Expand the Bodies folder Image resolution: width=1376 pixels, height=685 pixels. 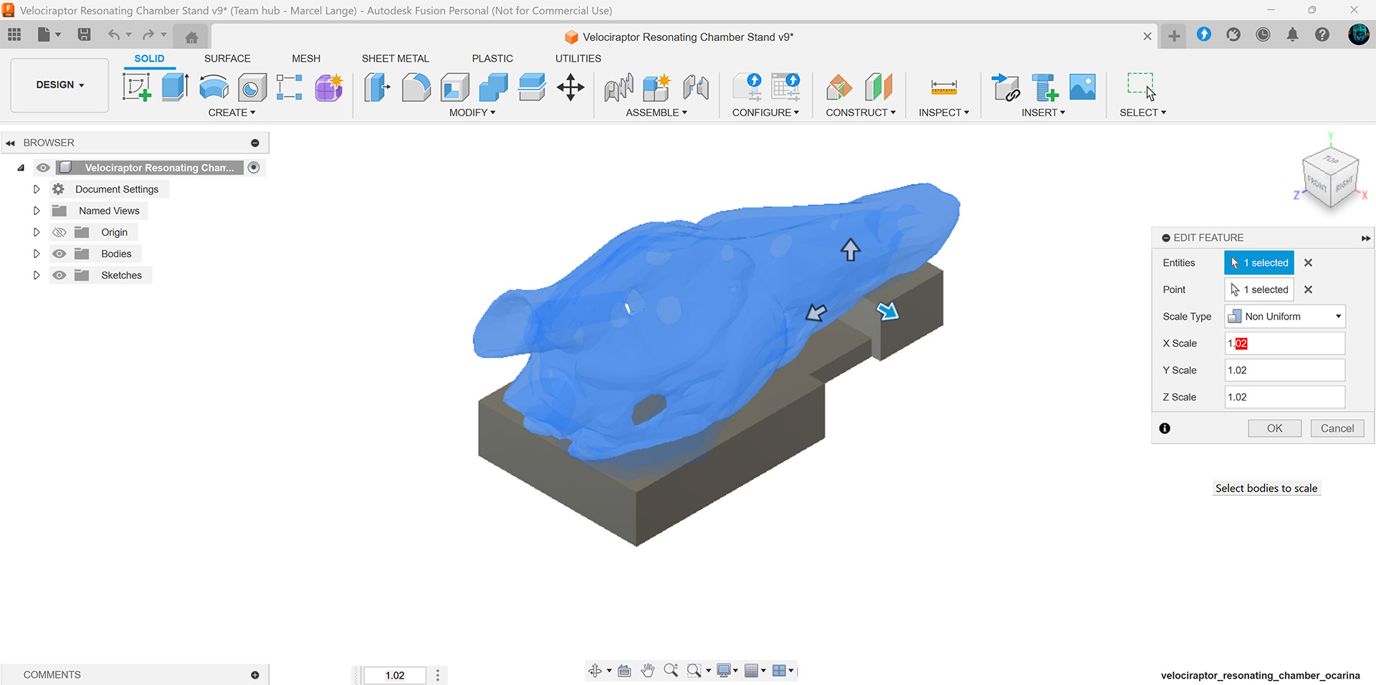tap(36, 254)
